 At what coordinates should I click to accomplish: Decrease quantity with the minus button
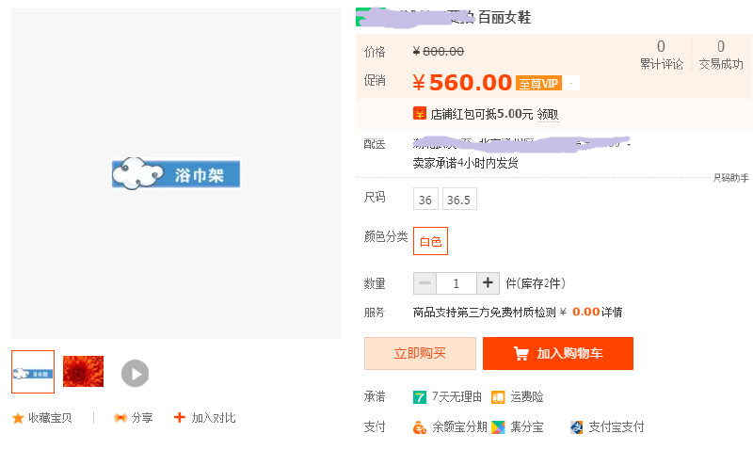pos(425,283)
